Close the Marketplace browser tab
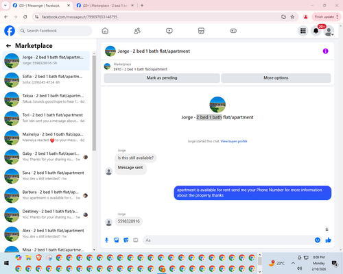This screenshot has width=343, height=274. [x=132, y=5]
